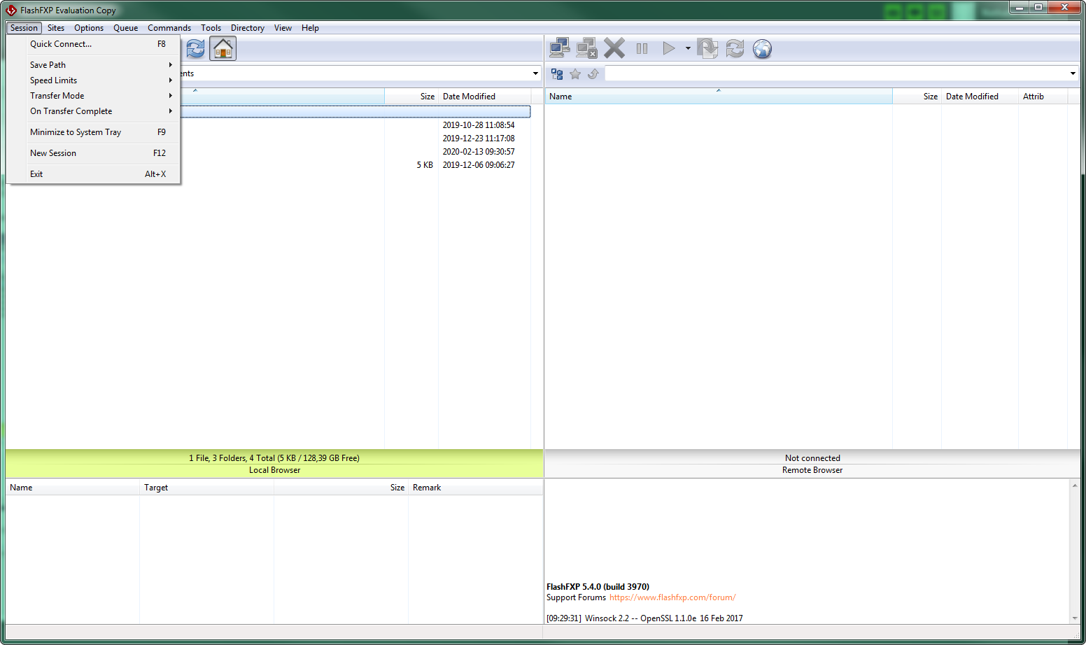This screenshot has width=1086, height=645.
Task: Click the local Home folder icon
Action: point(223,48)
